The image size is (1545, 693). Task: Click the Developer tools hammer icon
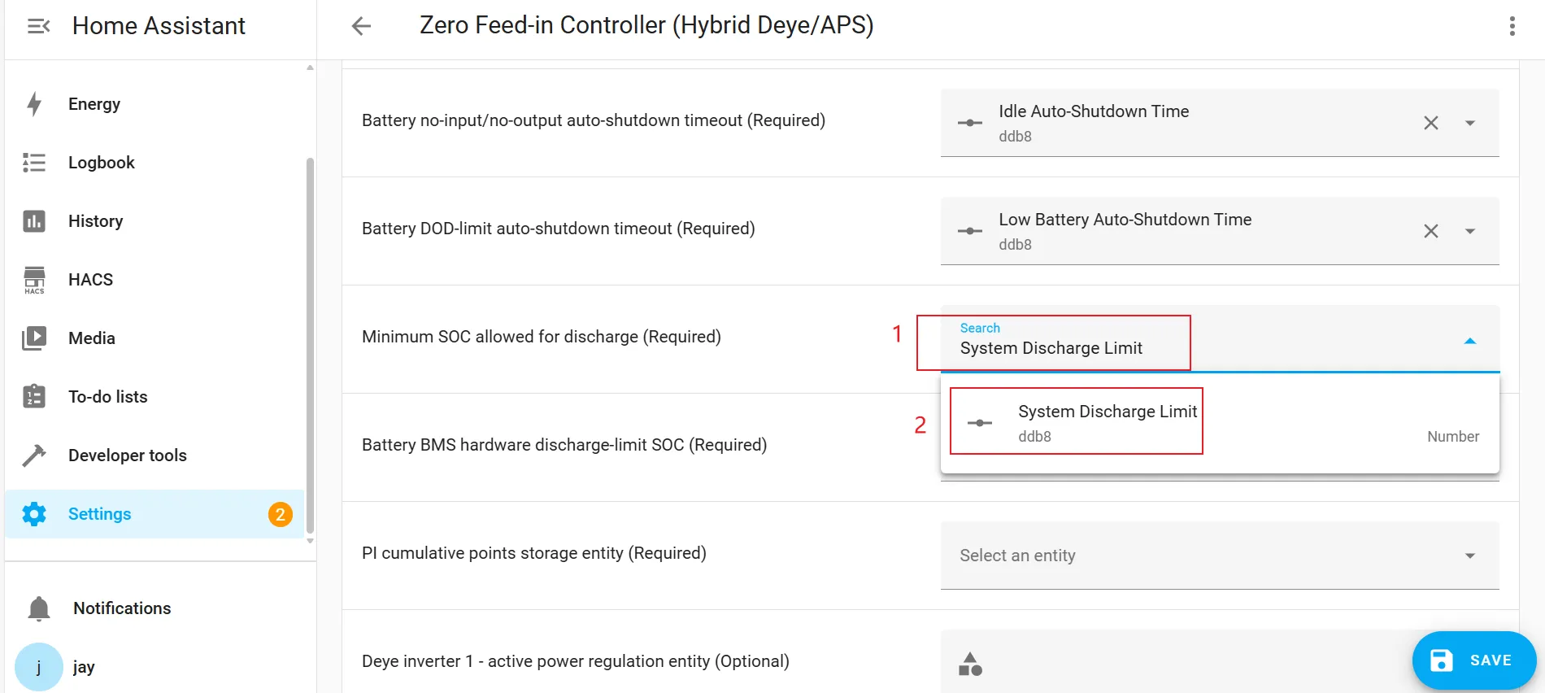[x=34, y=455]
